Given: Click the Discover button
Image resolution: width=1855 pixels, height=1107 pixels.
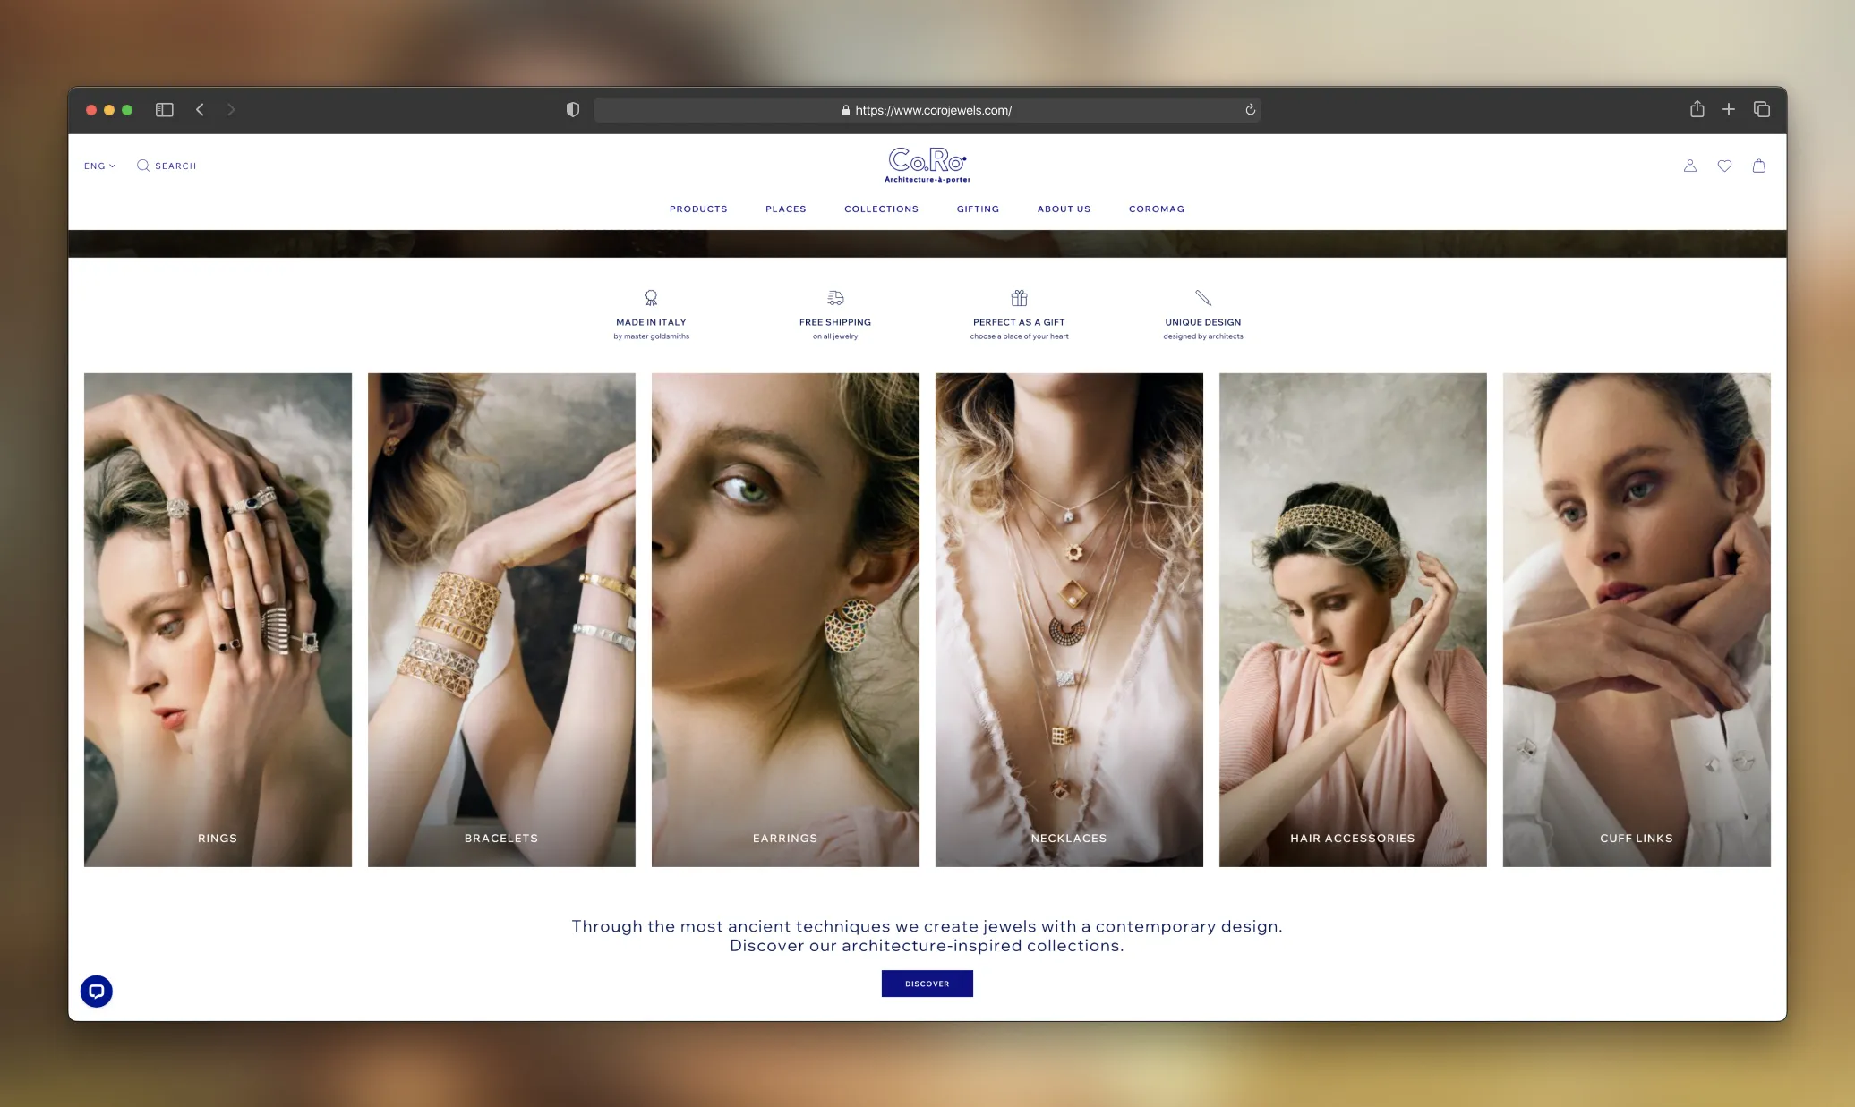Looking at the screenshot, I should [x=927, y=984].
